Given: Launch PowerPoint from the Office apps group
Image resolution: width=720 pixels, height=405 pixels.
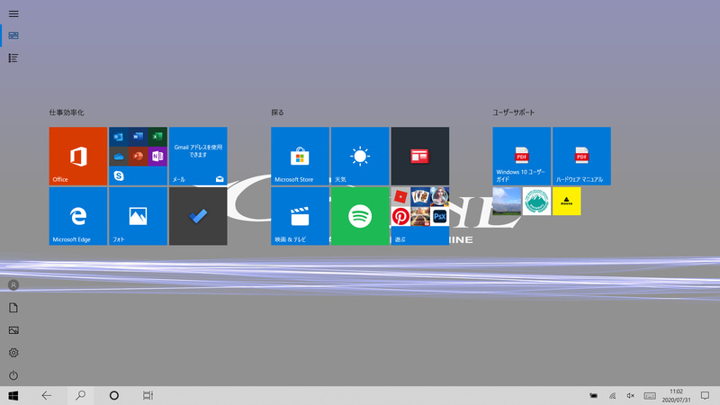Looking at the screenshot, I should (x=138, y=156).
